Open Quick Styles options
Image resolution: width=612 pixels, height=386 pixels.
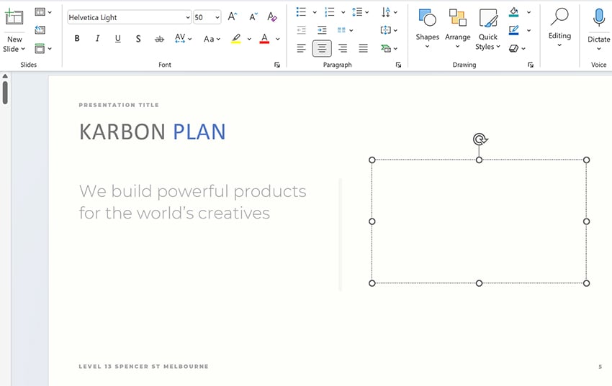click(x=488, y=29)
